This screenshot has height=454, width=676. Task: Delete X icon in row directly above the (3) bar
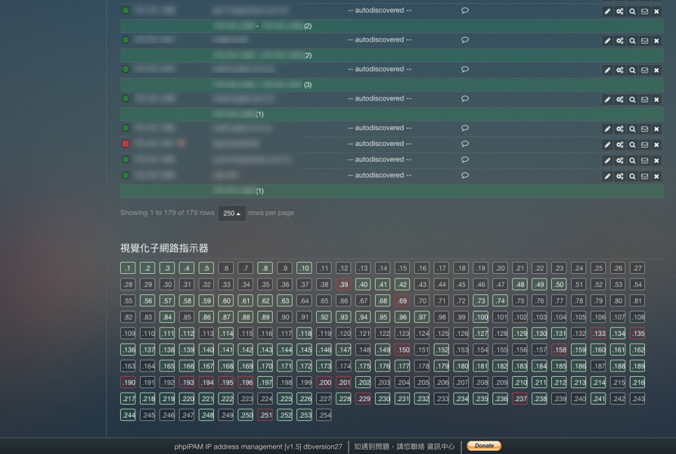click(657, 70)
